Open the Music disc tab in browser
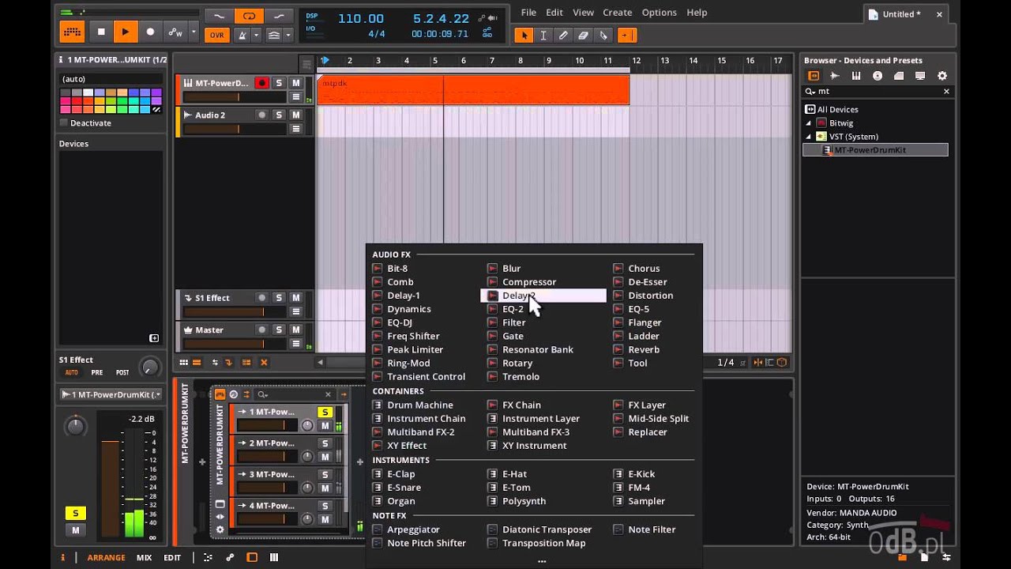Image resolution: width=1011 pixels, height=569 pixels. (x=878, y=76)
